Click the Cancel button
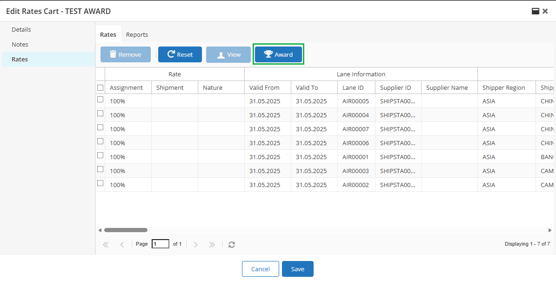The width and height of the screenshot is (556, 281). (261, 269)
